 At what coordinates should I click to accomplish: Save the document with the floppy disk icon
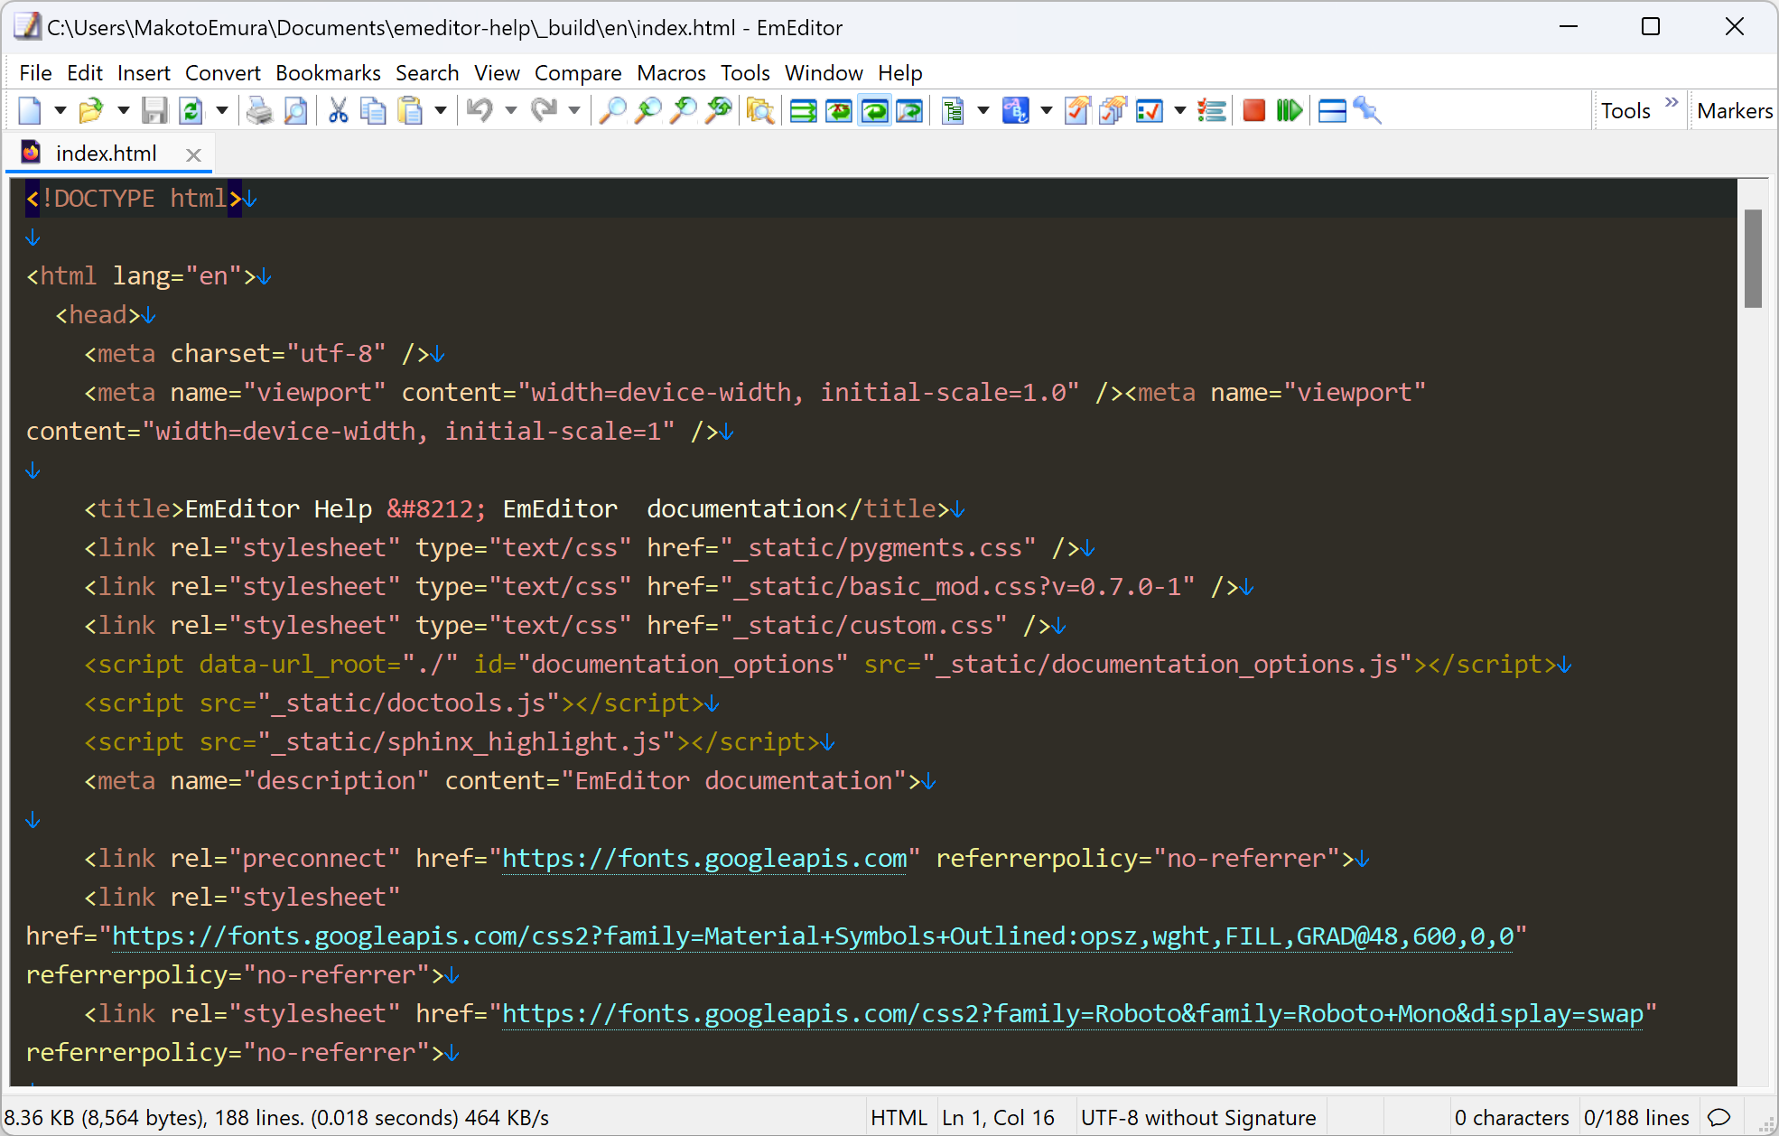click(155, 111)
